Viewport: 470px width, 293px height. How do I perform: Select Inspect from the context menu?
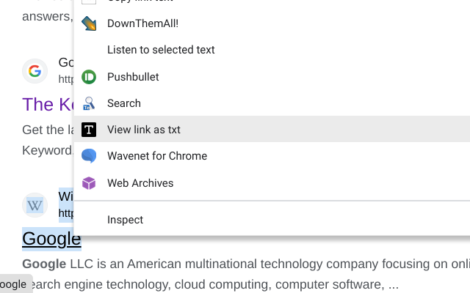125,220
